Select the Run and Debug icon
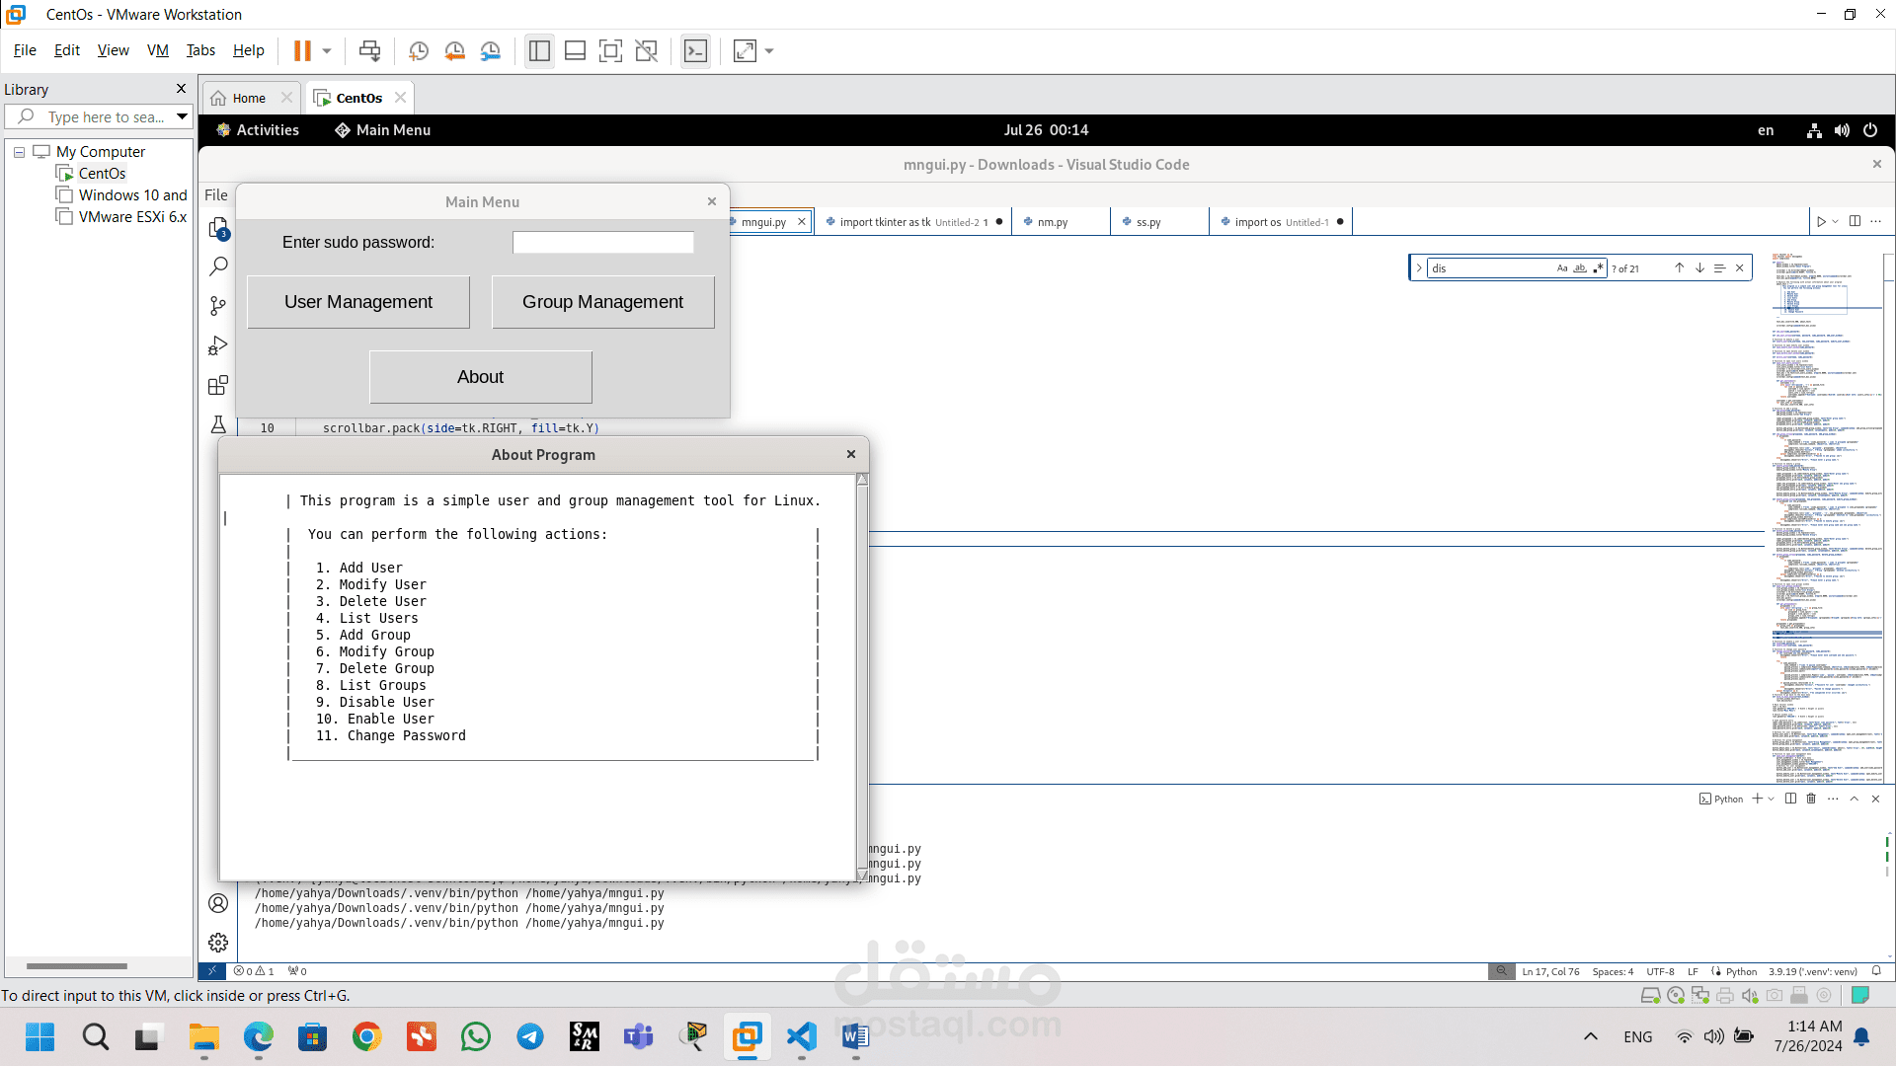Image resolution: width=1896 pixels, height=1066 pixels. (217, 345)
